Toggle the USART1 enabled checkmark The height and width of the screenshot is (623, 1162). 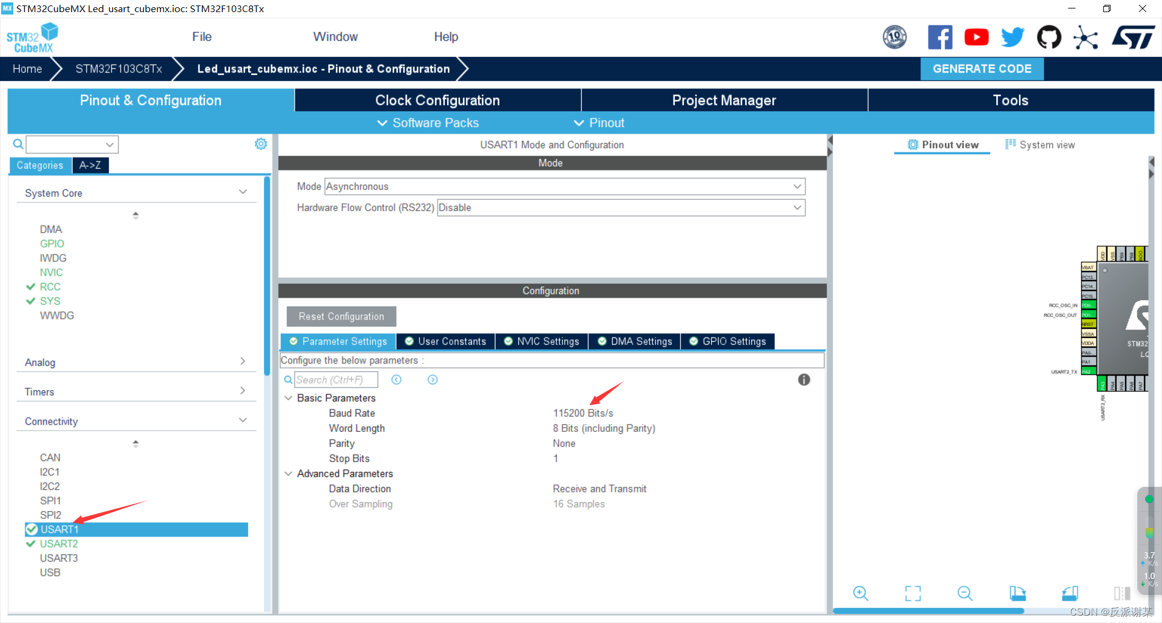pos(32,530)
